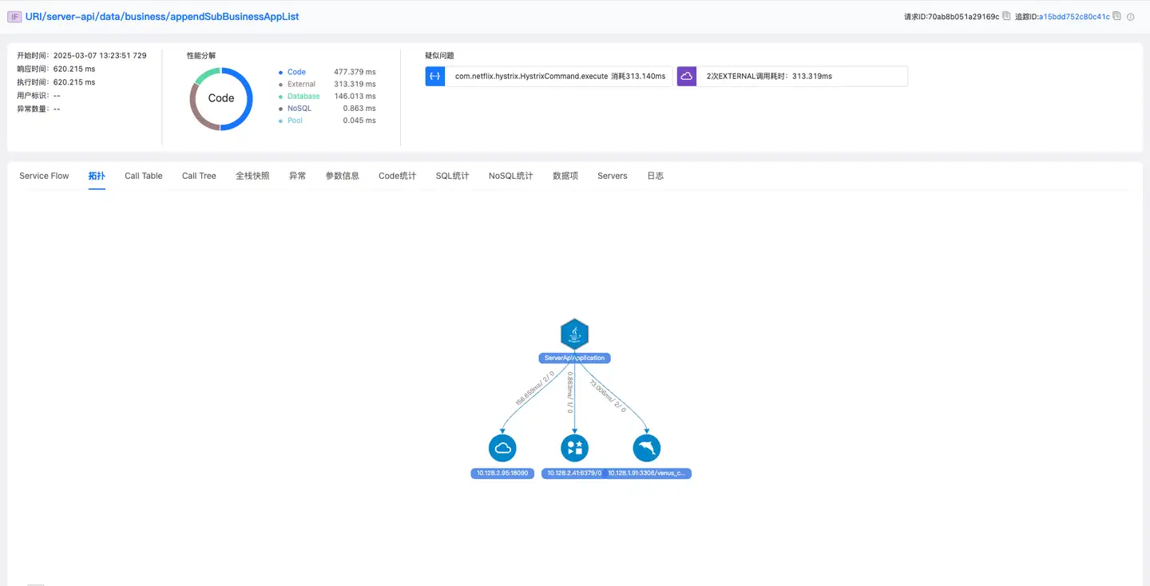The image size is (1150, 586).
Task: Select the cloud external service node
Action: tap(502, 448)
